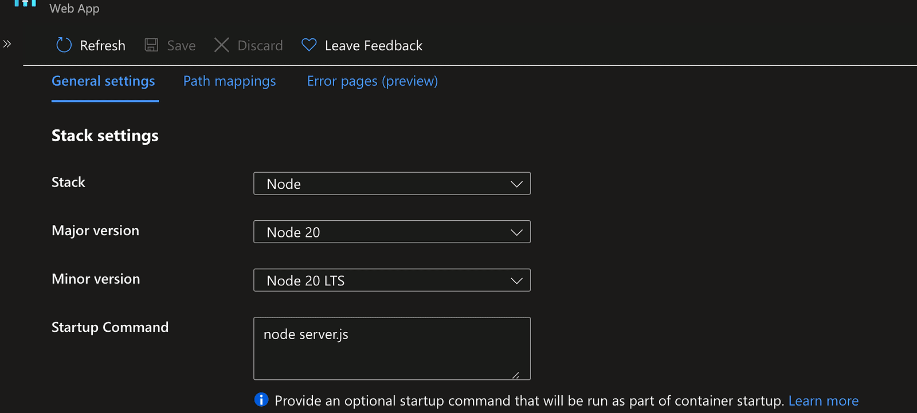The height and width of the screenshot is (413, 917).
Task: Click the Save label in the toolbar
Action: (x=181, y=46)
